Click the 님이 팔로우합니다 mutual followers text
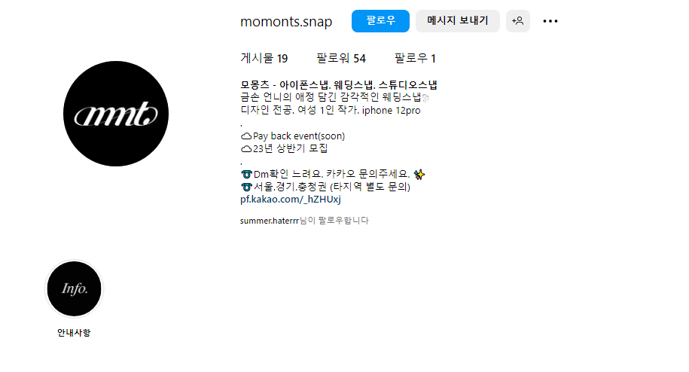The height and width of the screenshot is (372, 689). 334,221
